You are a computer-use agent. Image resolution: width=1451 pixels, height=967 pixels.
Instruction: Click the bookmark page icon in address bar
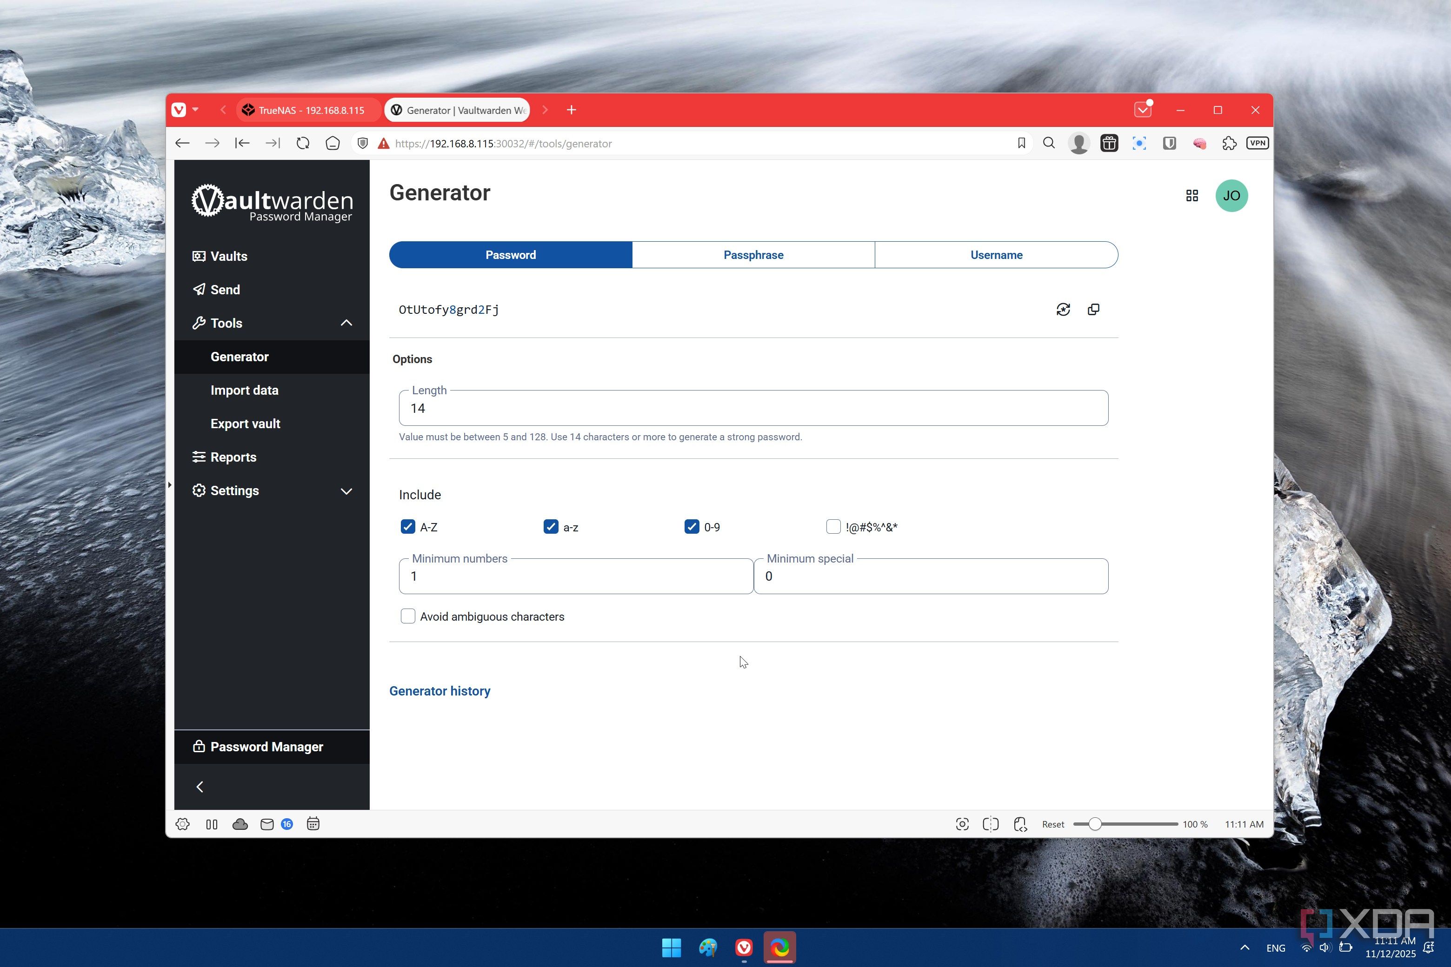(1022, 143)
